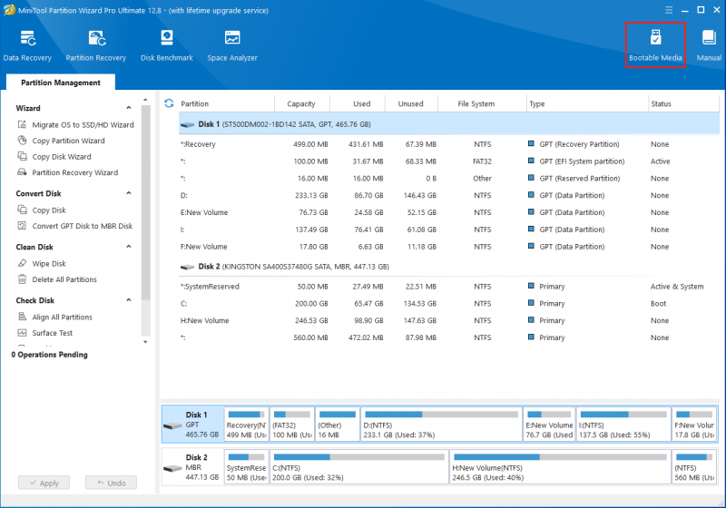
Task: Collapse the Wizard section
Action: click(x=129, y=108)
